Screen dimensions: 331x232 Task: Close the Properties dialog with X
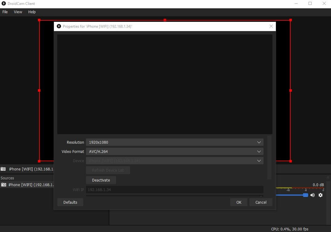click(x=271, y=26)
